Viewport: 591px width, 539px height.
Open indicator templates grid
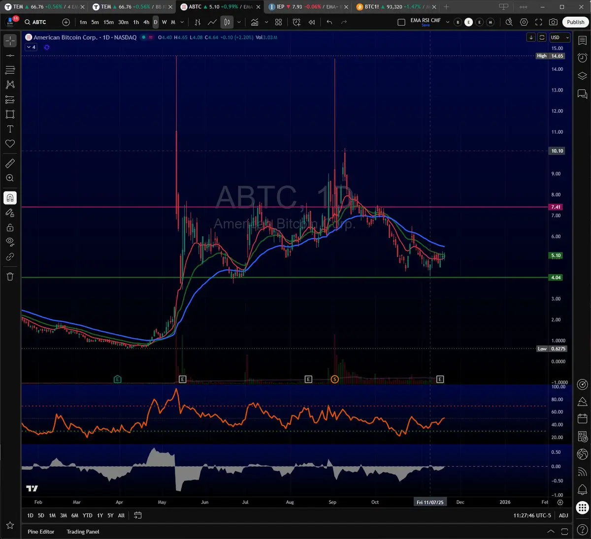coord(279,22)
